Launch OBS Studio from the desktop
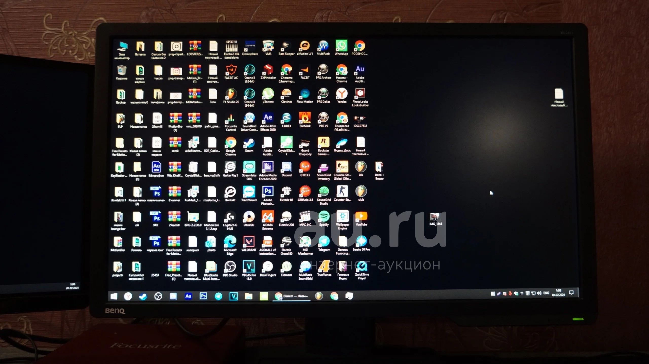Image resolution: width=649 pixels, height=364 pixels. pyautogui.click(x=230, y=269)
